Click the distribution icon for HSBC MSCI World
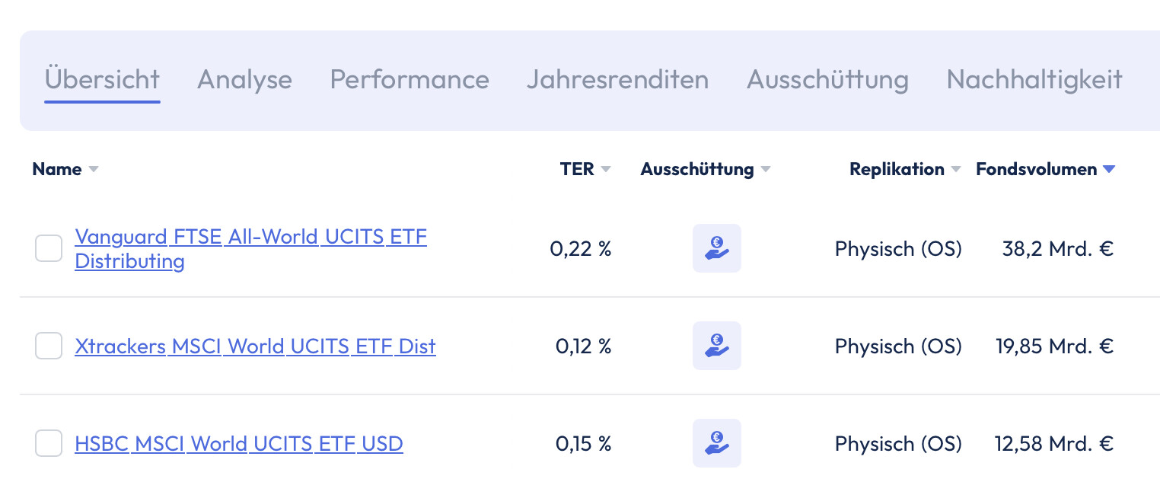 coord(716,443)
